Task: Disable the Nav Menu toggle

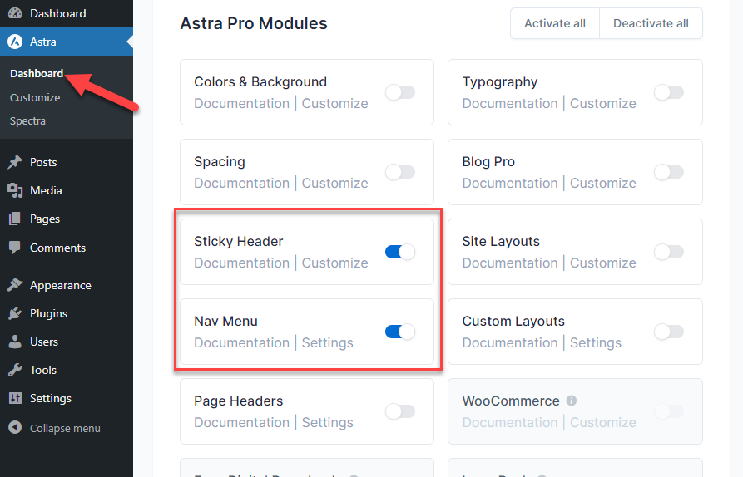Action: click(x=400, y=332)
